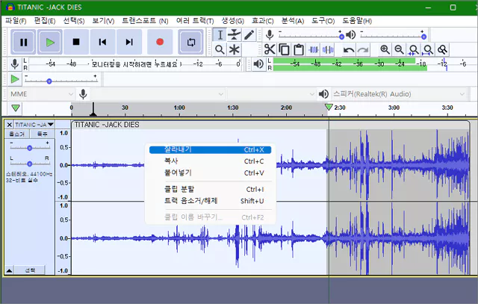This screenshot has height=304, width=478.
Task: Fit selection to width zoom icon
Action: click(414, 49)
